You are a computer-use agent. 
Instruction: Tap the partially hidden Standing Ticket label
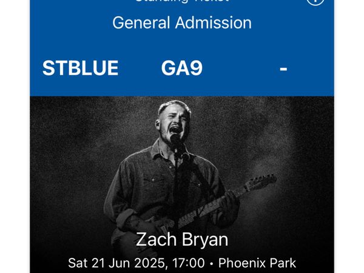pos(182,1)
